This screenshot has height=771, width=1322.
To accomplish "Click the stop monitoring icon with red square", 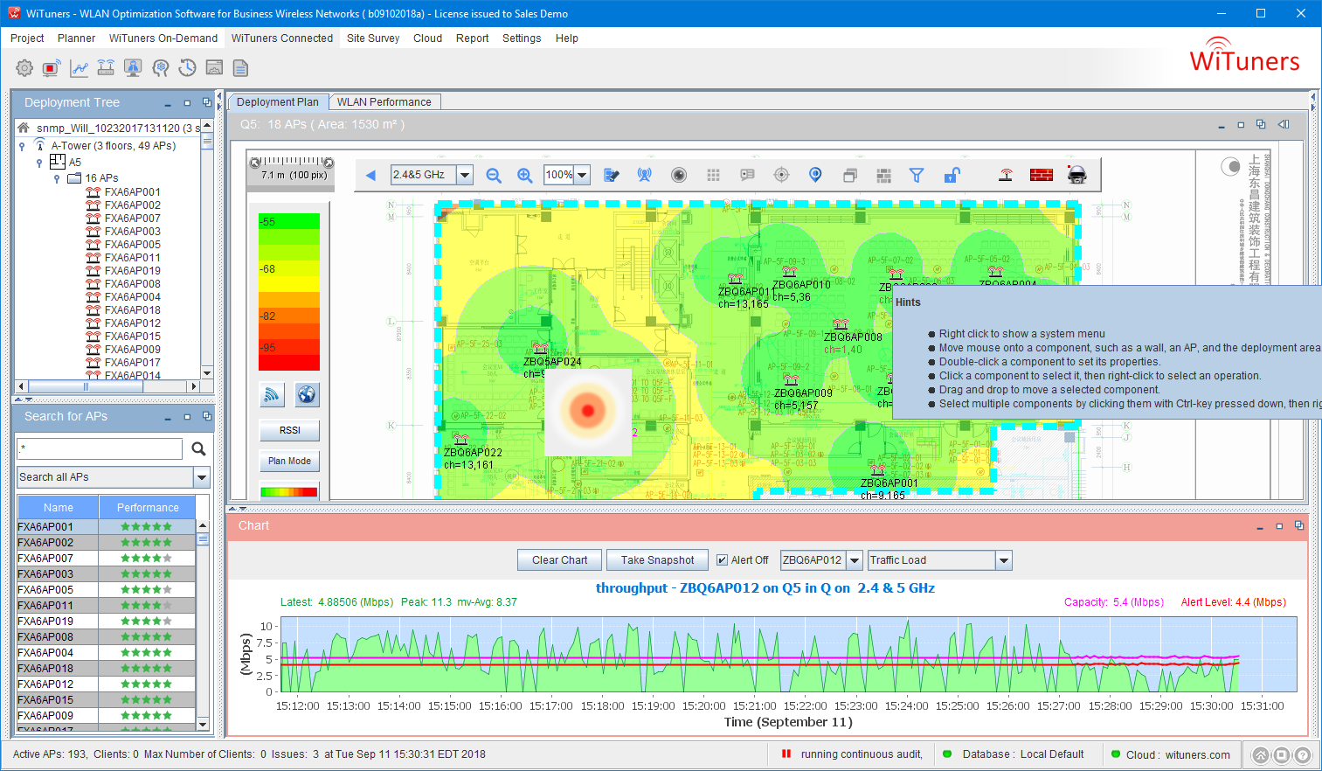I will click(52, 68).
